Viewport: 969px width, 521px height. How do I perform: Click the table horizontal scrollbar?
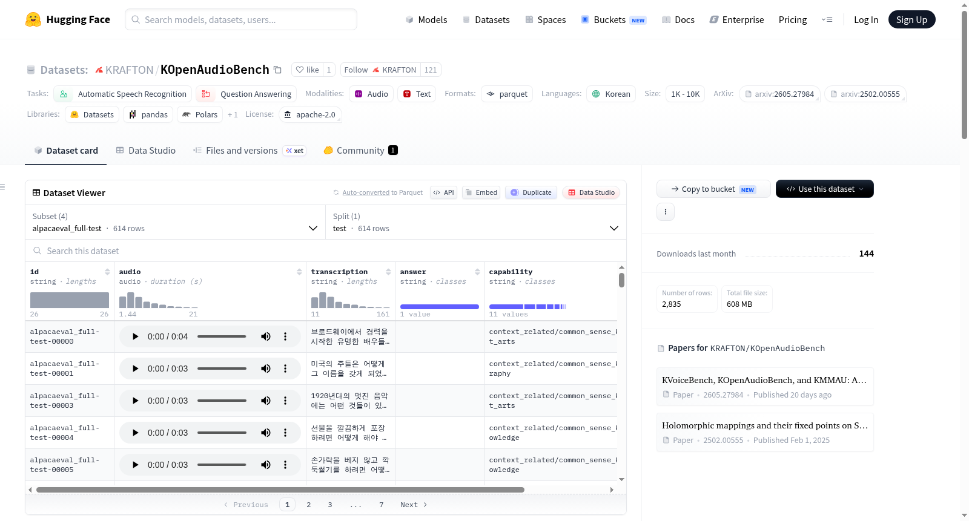280,490
